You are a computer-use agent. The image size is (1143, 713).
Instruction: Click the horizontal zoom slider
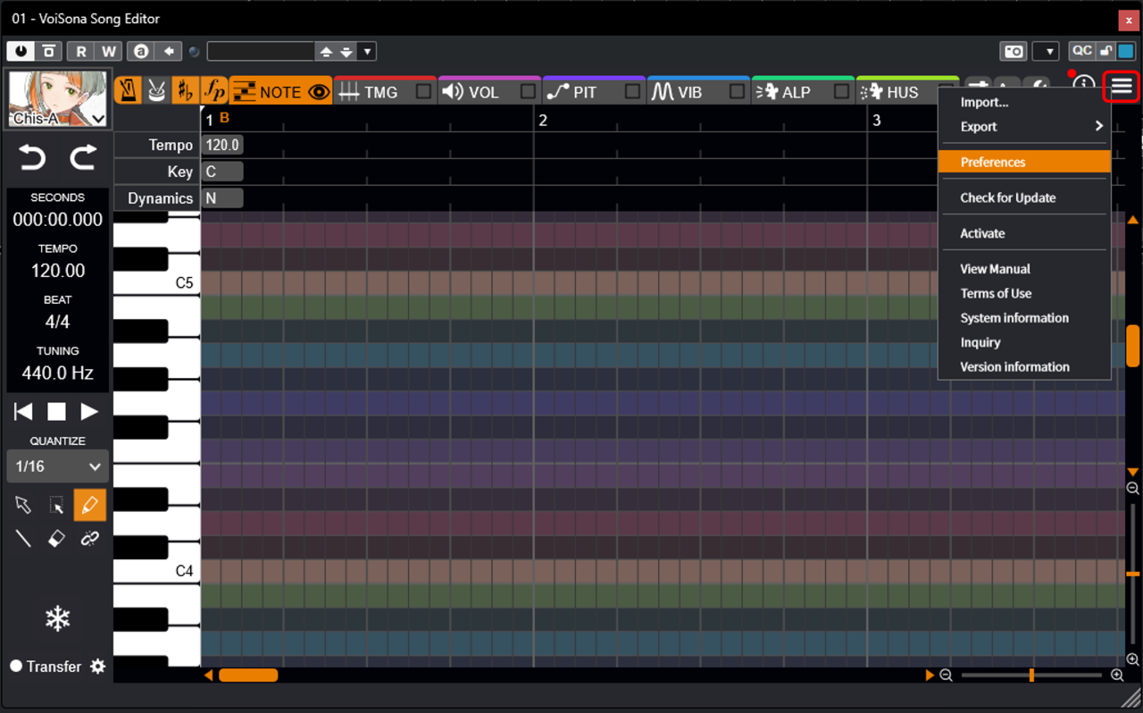1031,675
